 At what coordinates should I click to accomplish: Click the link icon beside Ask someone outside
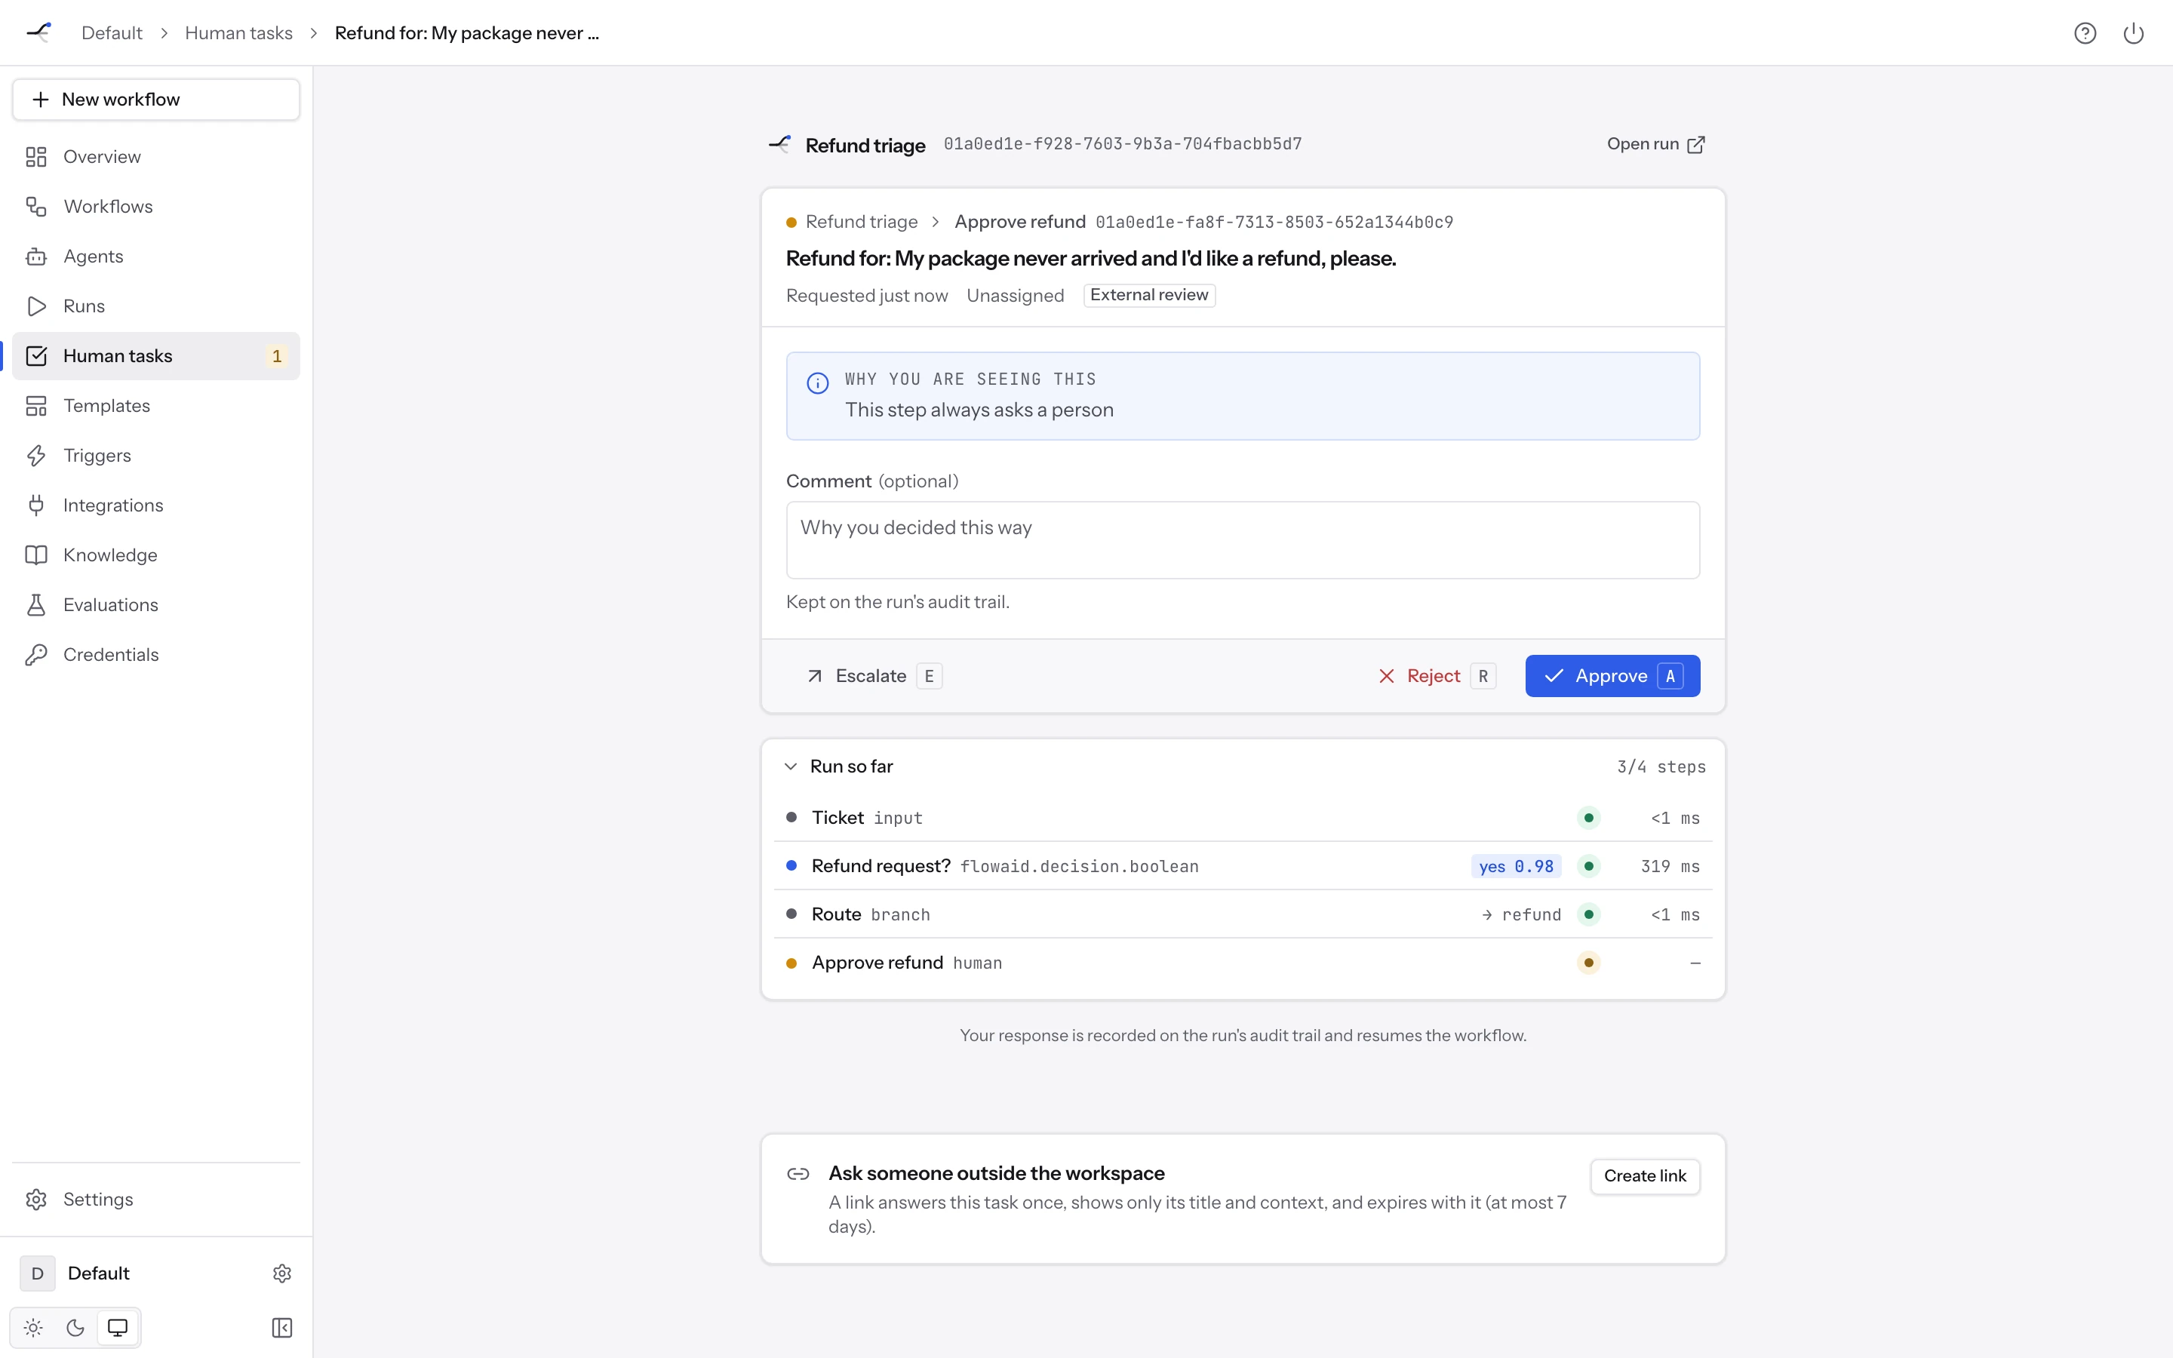(x=798, y=1174)
